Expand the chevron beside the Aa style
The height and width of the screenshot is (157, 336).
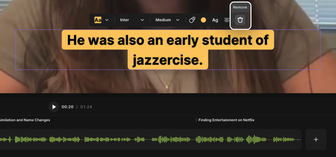click(107, 20)
